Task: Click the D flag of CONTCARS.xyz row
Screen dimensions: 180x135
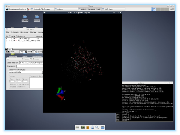Action: point(14,39)
